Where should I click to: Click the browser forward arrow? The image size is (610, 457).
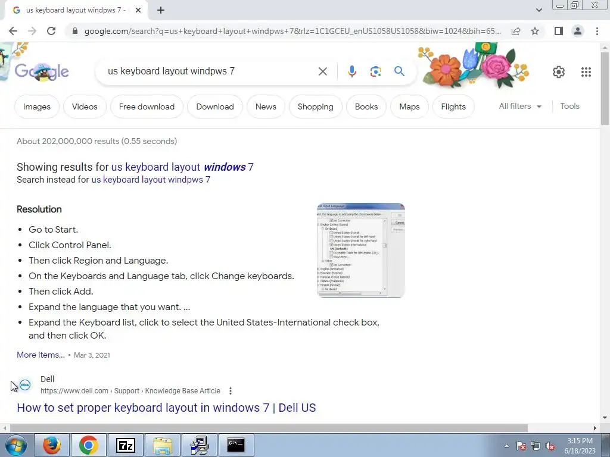[x=32, y=31]
